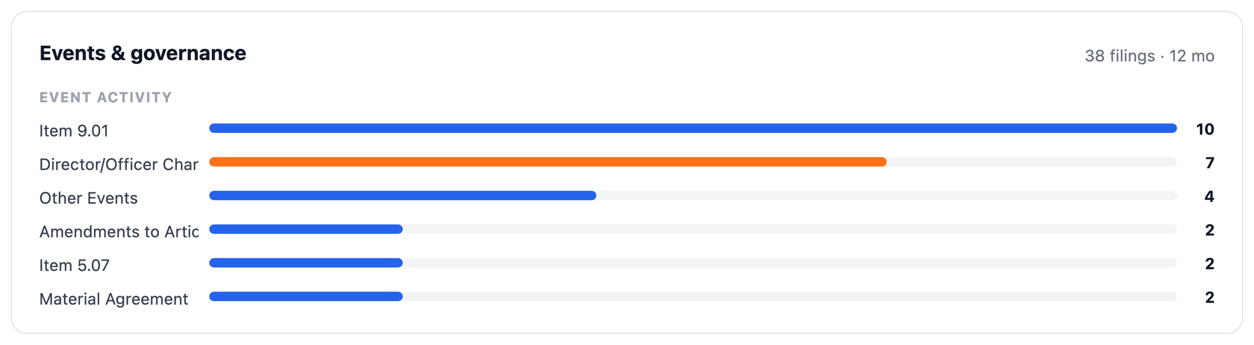Click the Other Events label
The width and height of the screenshot is (1254, 345).
(x=88, y=198)
